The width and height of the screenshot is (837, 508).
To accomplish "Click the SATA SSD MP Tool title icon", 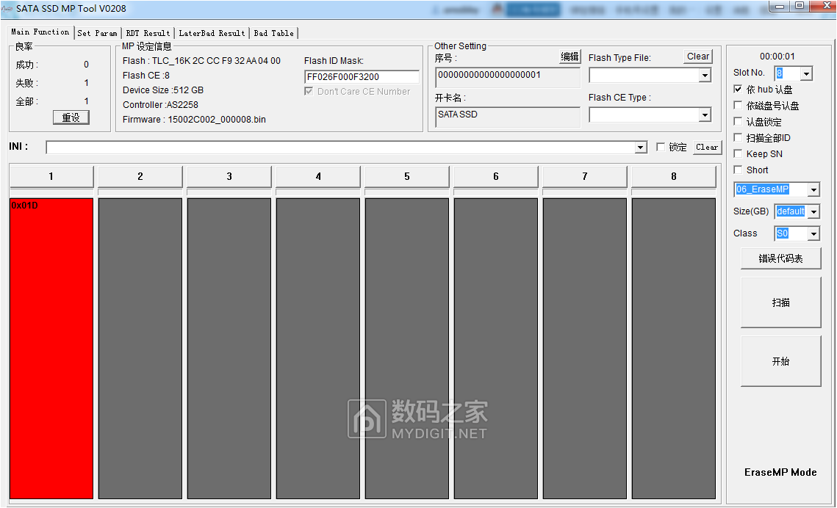I will click(7, 9).
